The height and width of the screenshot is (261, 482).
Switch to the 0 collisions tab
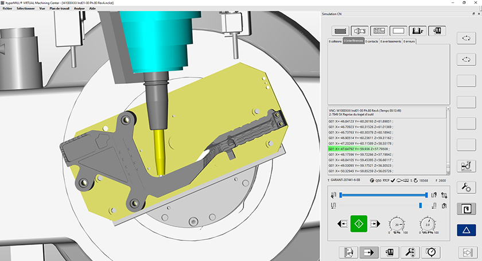(x=335, y=42)
